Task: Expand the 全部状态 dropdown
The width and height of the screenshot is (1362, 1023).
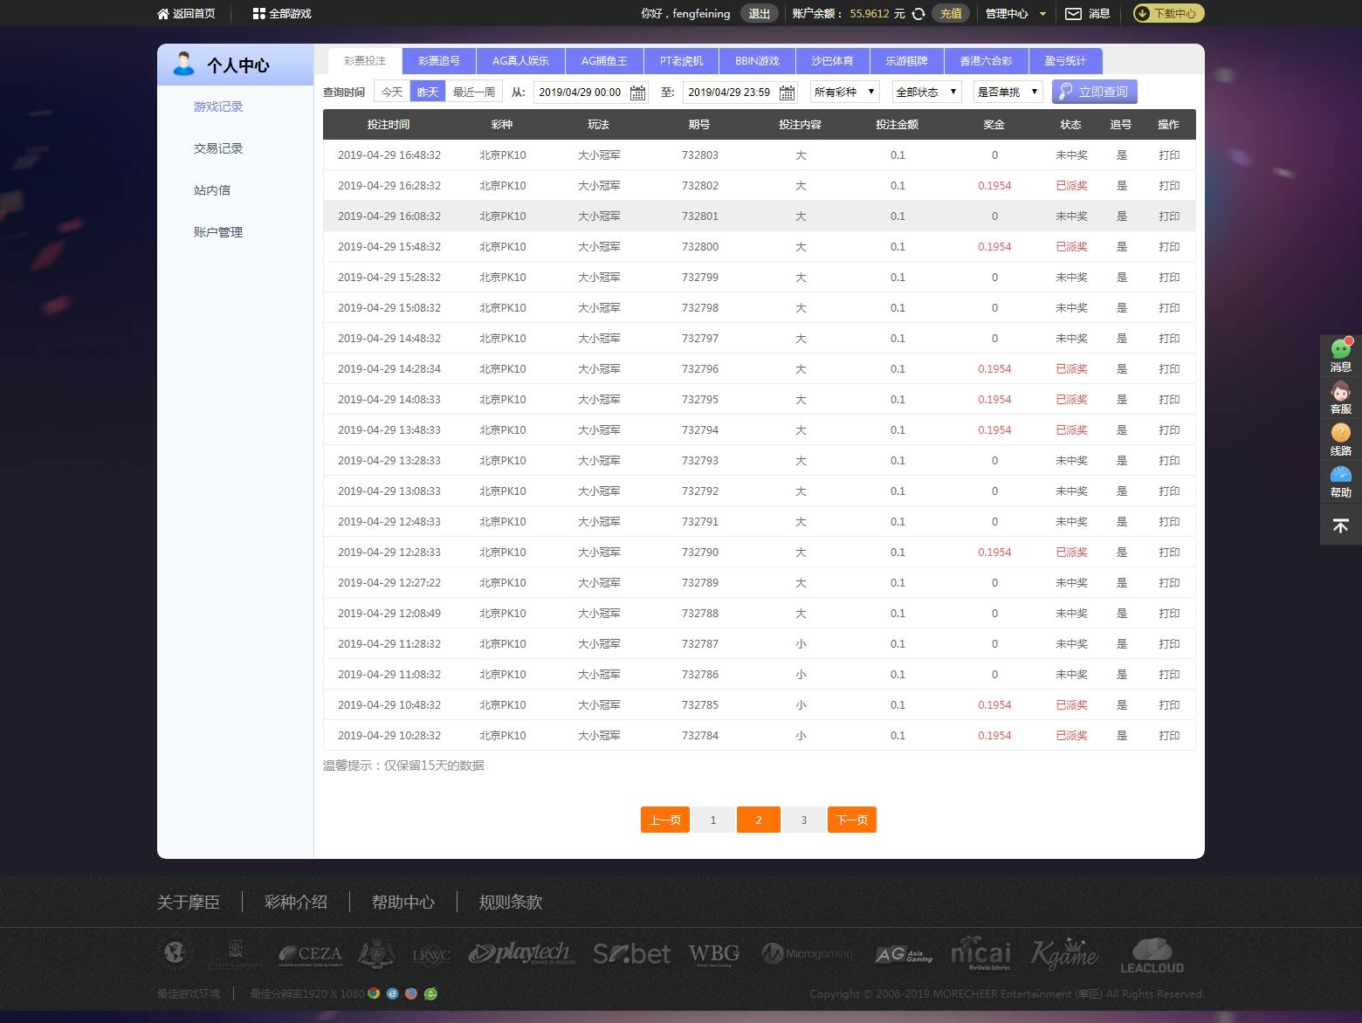Action: click(926, 92)
